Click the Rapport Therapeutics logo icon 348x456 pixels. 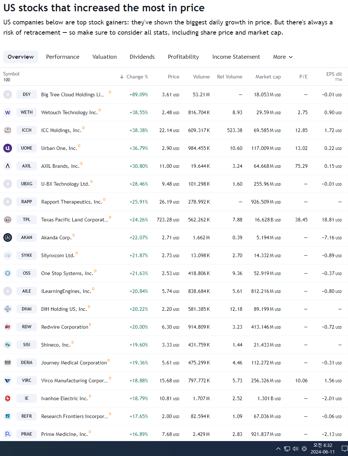[8, 202]
